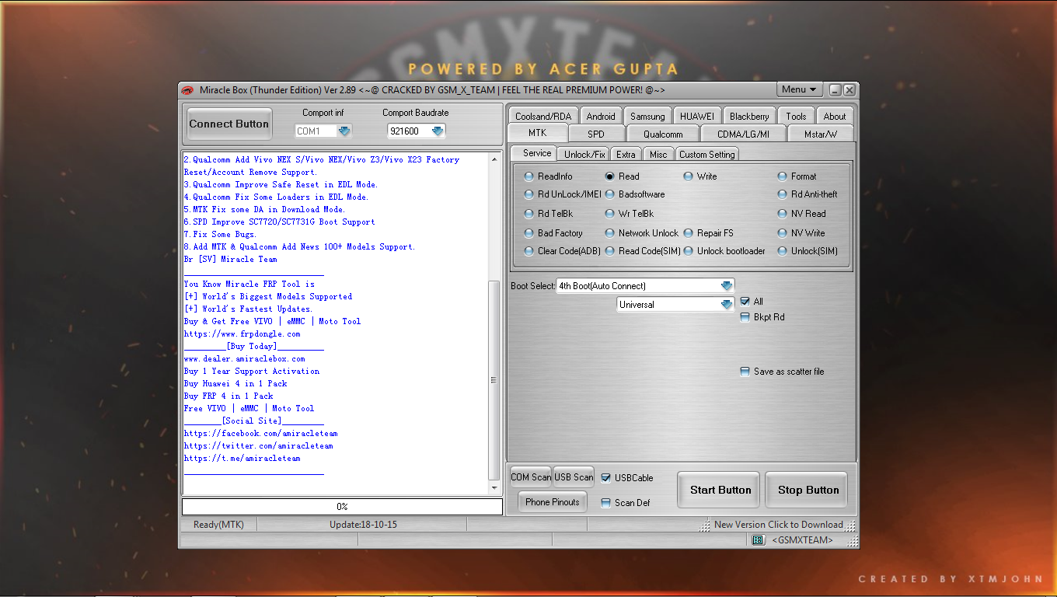
Task: Select the Rd Anti-theft radio button
Action: (783, 194)
